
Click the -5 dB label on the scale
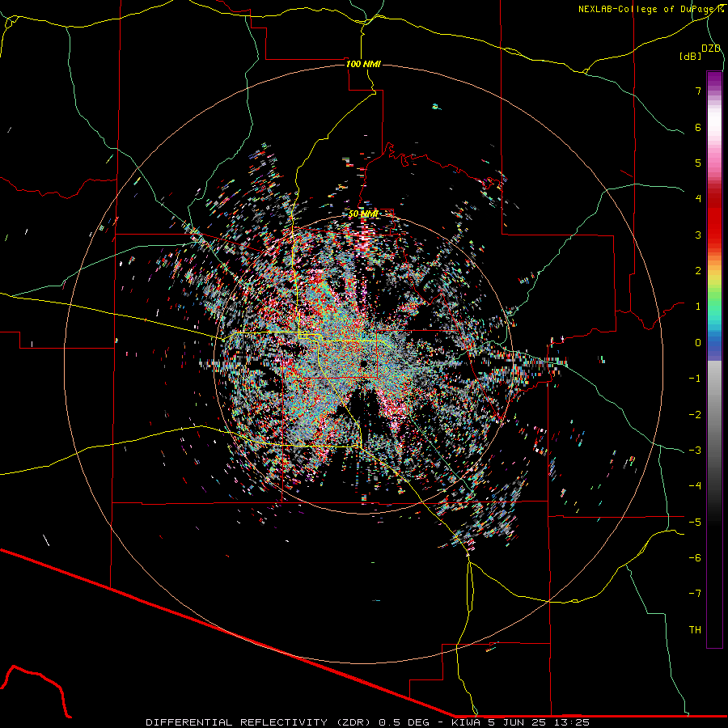695,523
